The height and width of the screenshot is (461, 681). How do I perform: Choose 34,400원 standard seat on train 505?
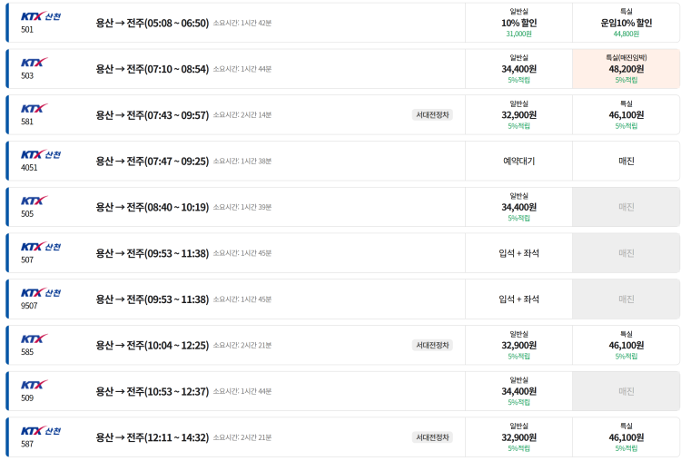point(518,207)
